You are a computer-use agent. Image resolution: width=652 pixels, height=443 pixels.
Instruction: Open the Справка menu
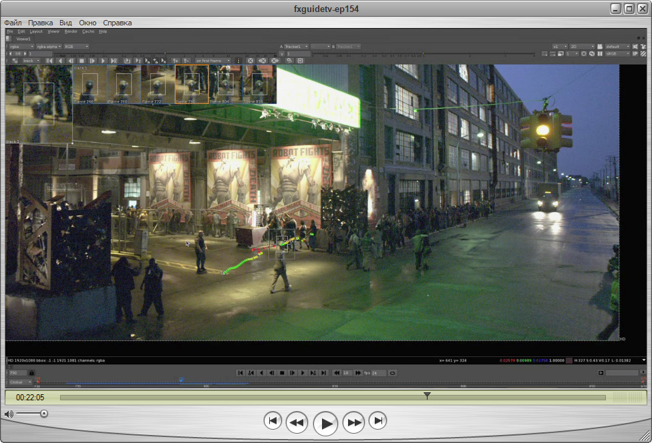(118, 23)
